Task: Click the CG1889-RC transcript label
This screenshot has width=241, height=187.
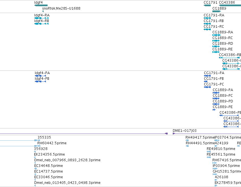Action: point(223,38)
